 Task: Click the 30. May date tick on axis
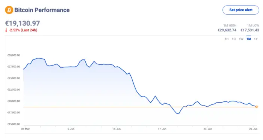25,129
